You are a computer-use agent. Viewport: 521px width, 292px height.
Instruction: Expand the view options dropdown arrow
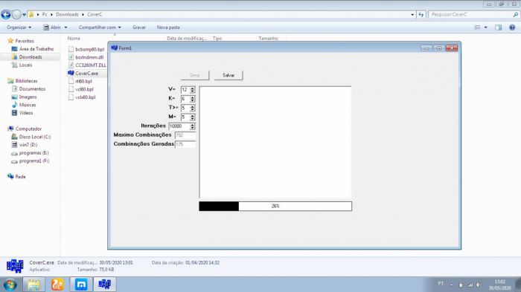pos(486,27)
